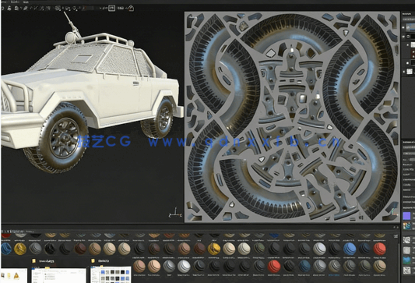
Task: Select the purple normal map texture thumbnail
Action: (x=406, y=216)
